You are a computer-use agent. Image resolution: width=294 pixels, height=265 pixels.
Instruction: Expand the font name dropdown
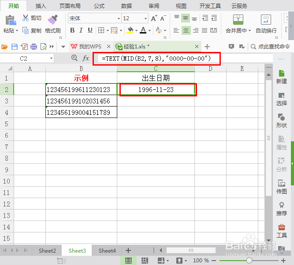(x=119, y=18)
